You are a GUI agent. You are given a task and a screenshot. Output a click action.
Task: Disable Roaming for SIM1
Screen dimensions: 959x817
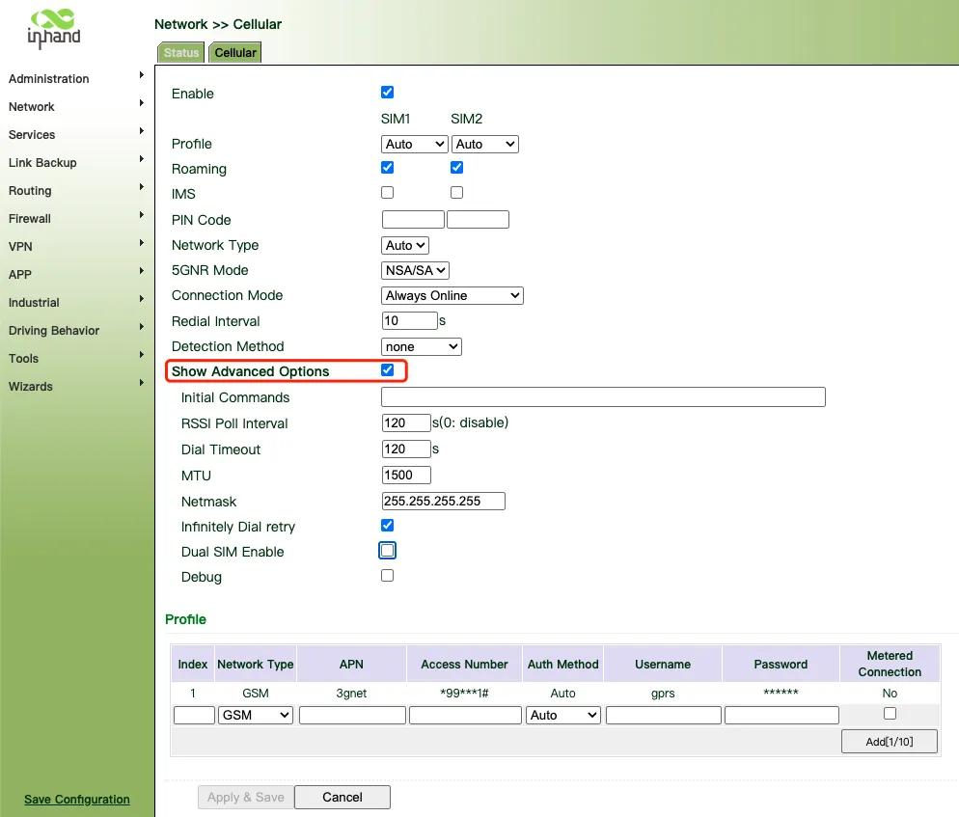(x=387, y=168)
